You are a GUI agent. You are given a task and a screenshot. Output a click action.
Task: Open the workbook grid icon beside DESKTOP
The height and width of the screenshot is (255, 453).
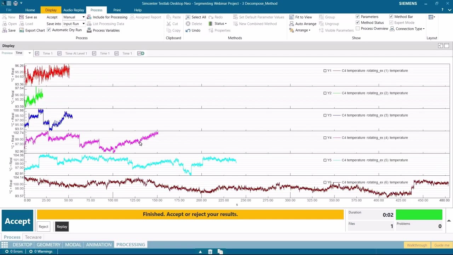tap(4, 245)
